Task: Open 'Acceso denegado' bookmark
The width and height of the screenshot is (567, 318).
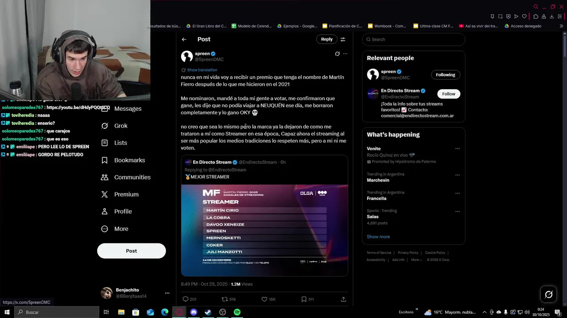Action: (523, 26)
